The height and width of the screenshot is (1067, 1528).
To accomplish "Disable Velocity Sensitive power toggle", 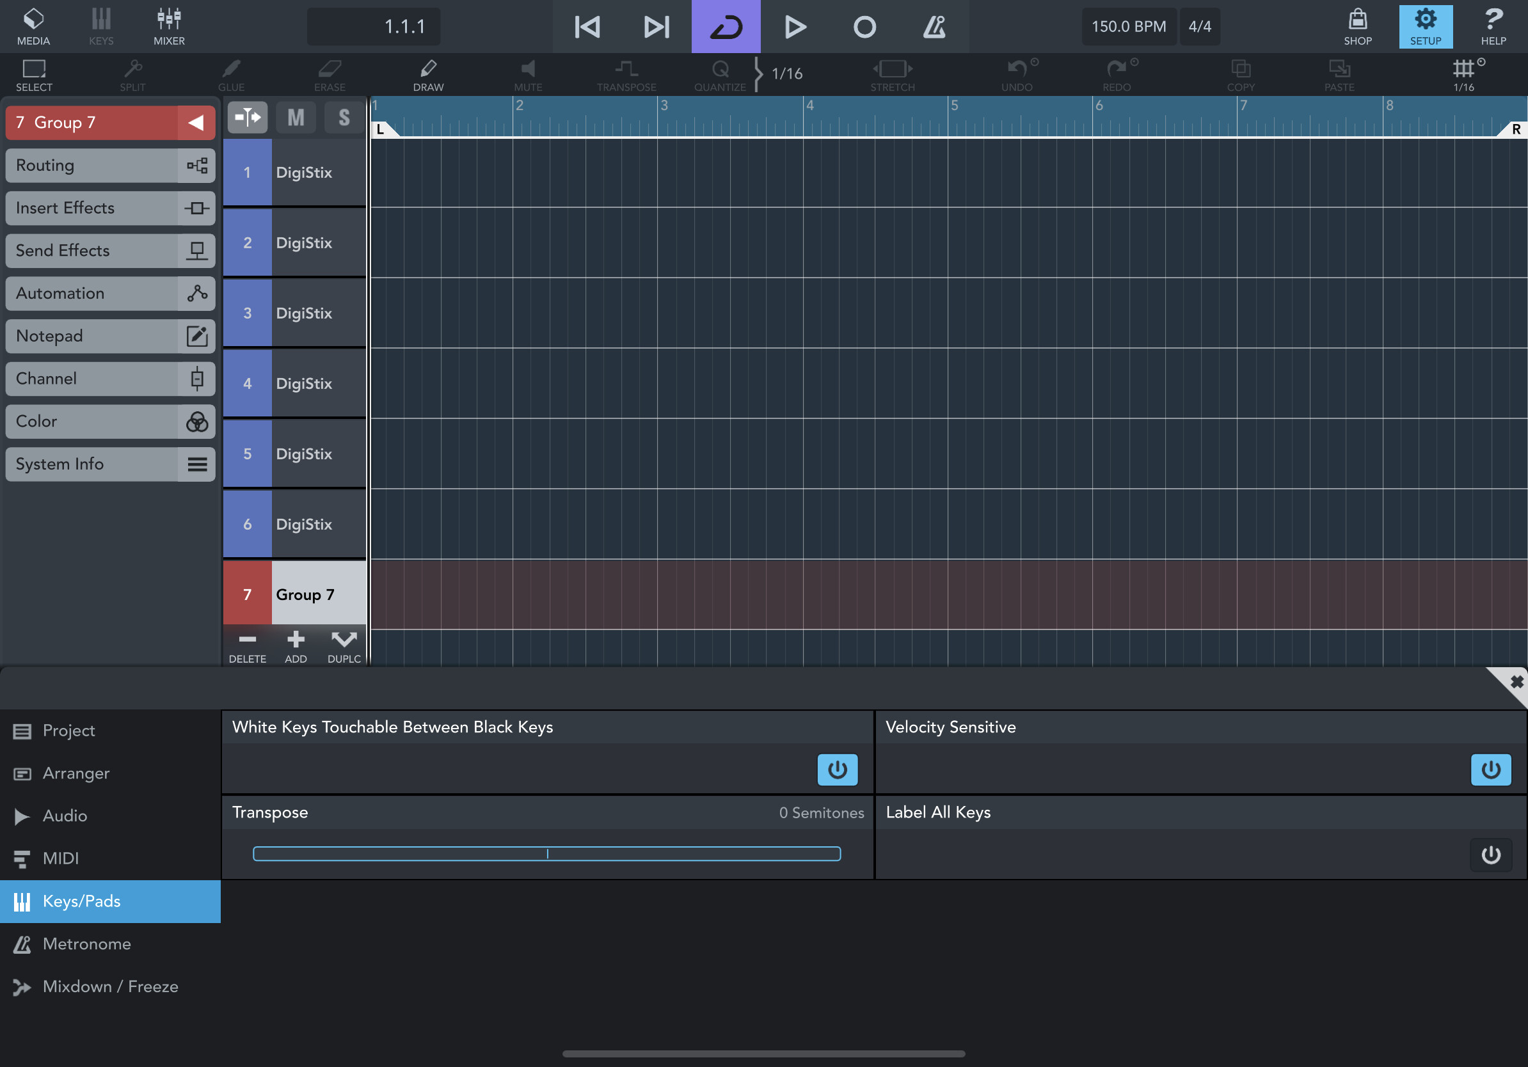I will pos(1490,770).
